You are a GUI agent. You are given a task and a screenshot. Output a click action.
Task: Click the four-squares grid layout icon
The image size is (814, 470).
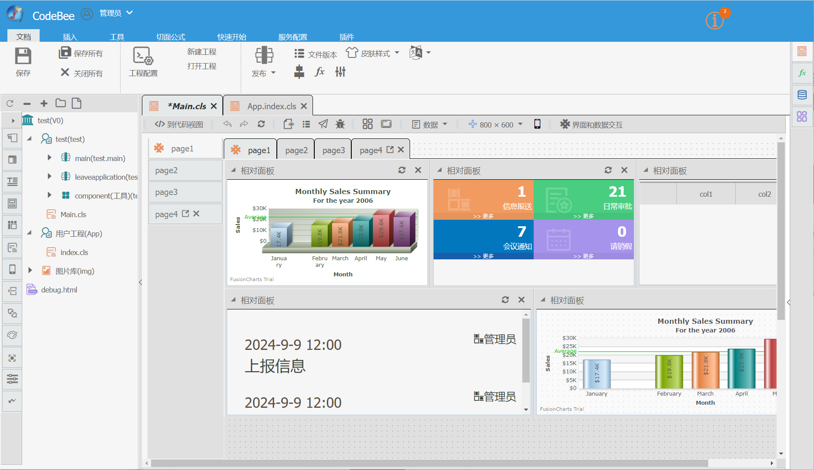coord(367,124)
